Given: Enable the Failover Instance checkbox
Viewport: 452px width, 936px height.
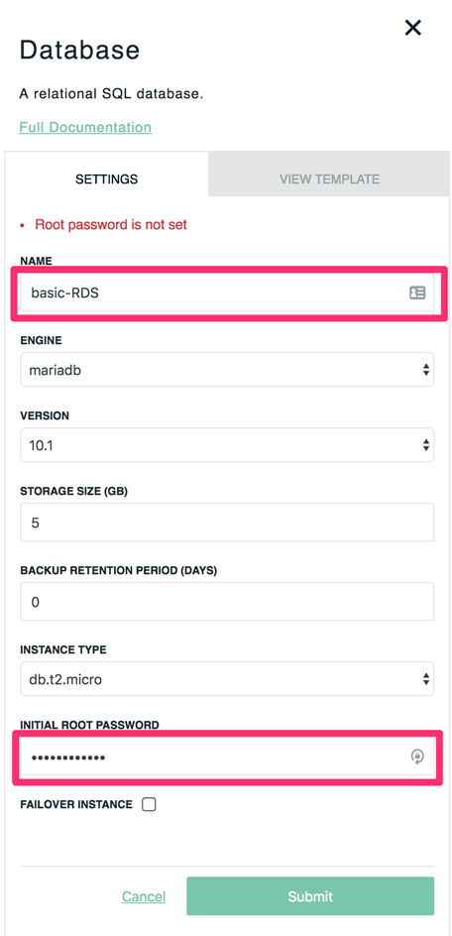Looking at the screenshot, I should pos(149,805).
